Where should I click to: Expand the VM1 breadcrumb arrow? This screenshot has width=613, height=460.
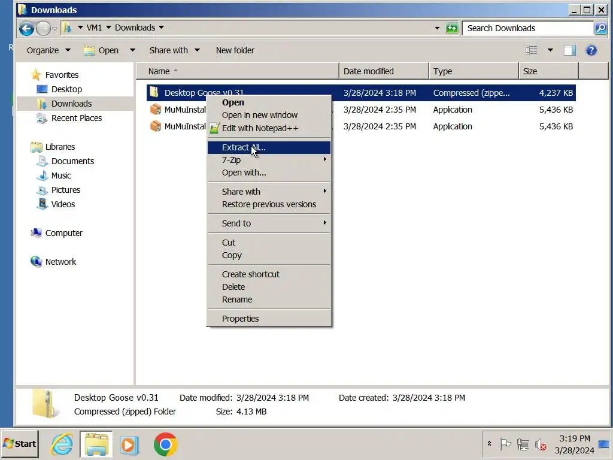tap(109, 28)
